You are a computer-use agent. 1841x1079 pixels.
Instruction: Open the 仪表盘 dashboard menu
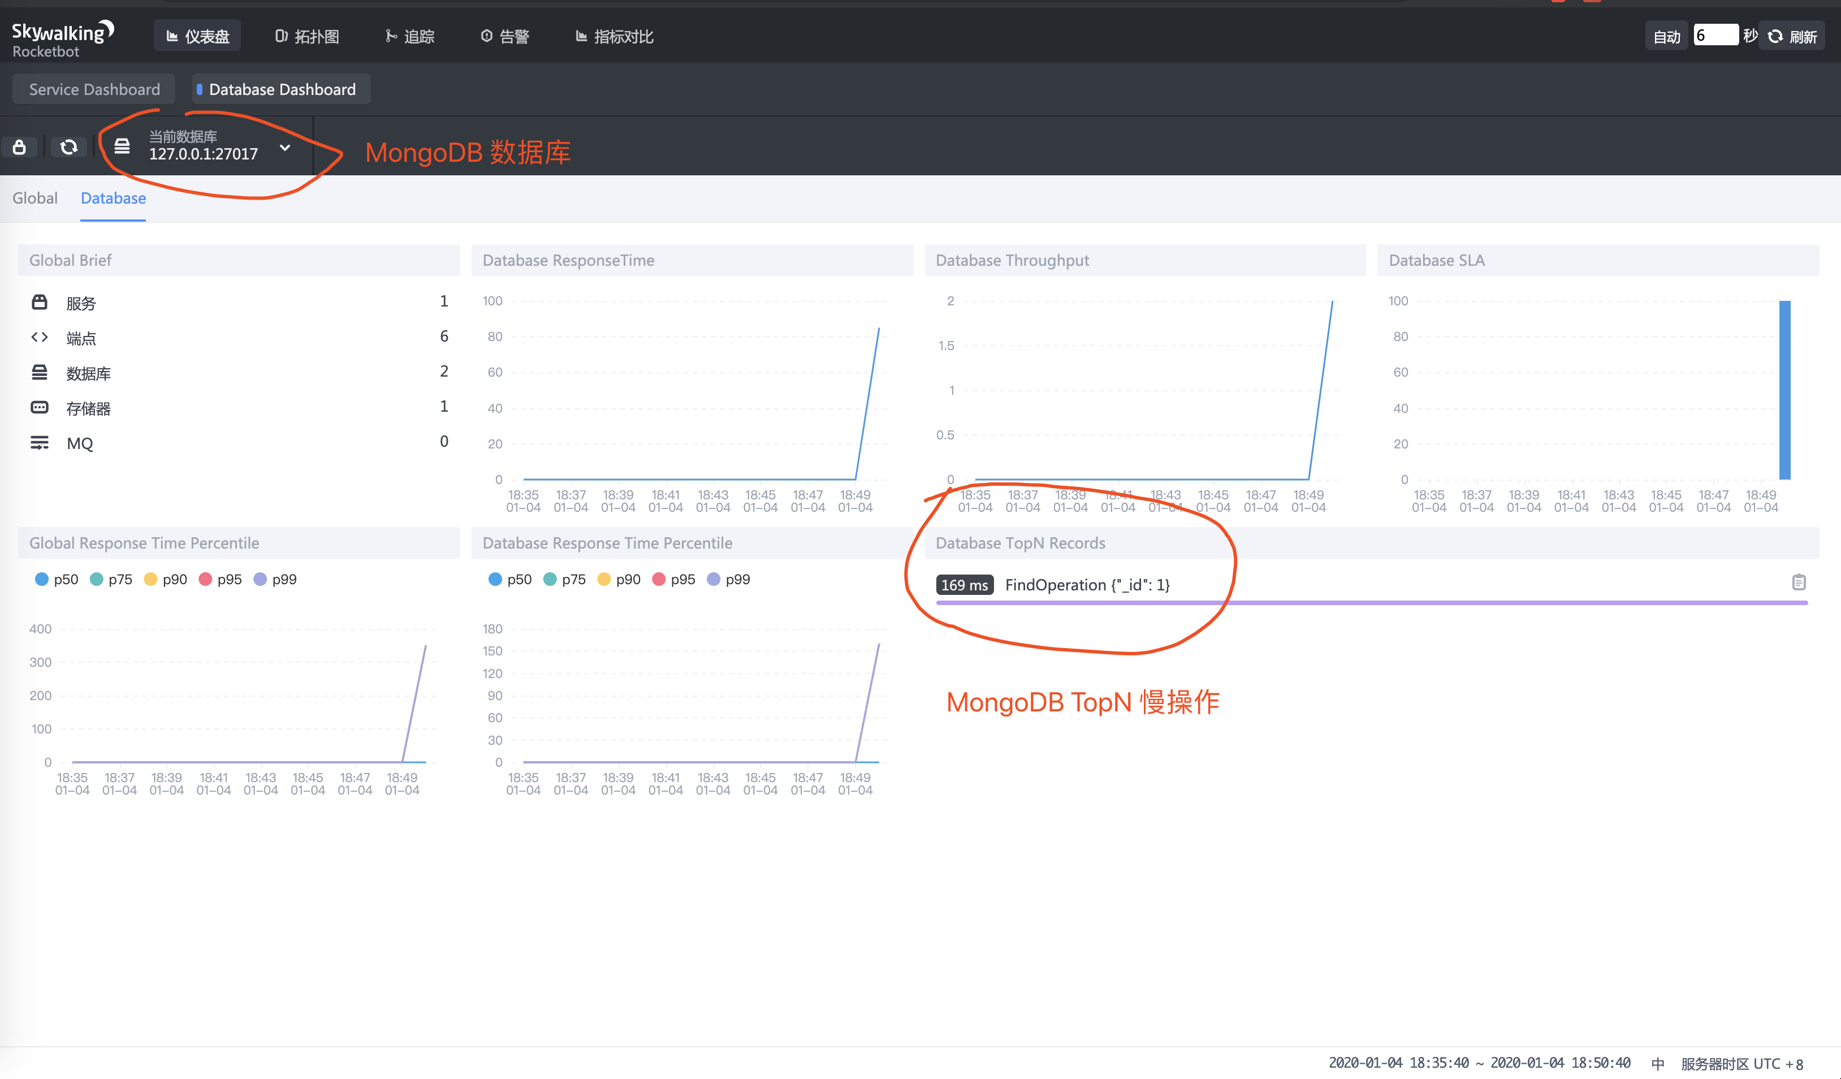click(197, 36)
